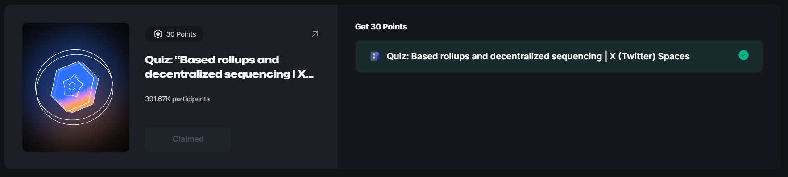Click the 391.67K participants count

[x=177, y=99]
